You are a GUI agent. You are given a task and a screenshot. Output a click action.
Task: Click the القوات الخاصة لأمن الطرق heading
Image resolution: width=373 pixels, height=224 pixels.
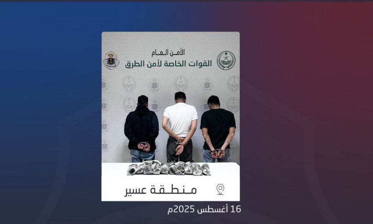pyautogui.click(x=169, y=63)
